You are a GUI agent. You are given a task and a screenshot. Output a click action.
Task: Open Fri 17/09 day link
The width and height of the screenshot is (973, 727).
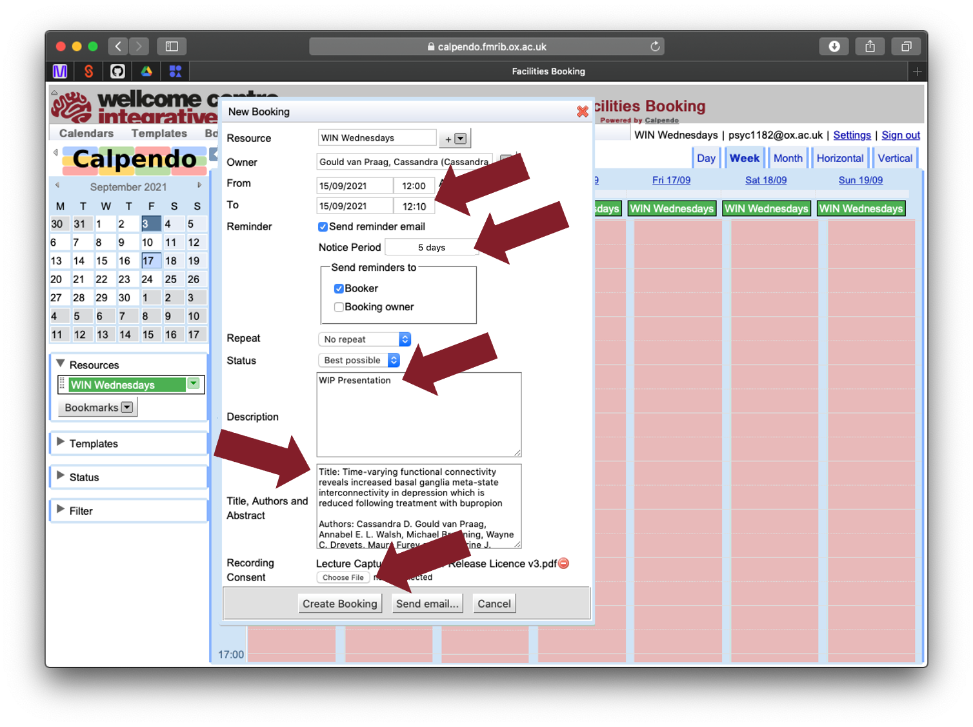coord(671,180)
